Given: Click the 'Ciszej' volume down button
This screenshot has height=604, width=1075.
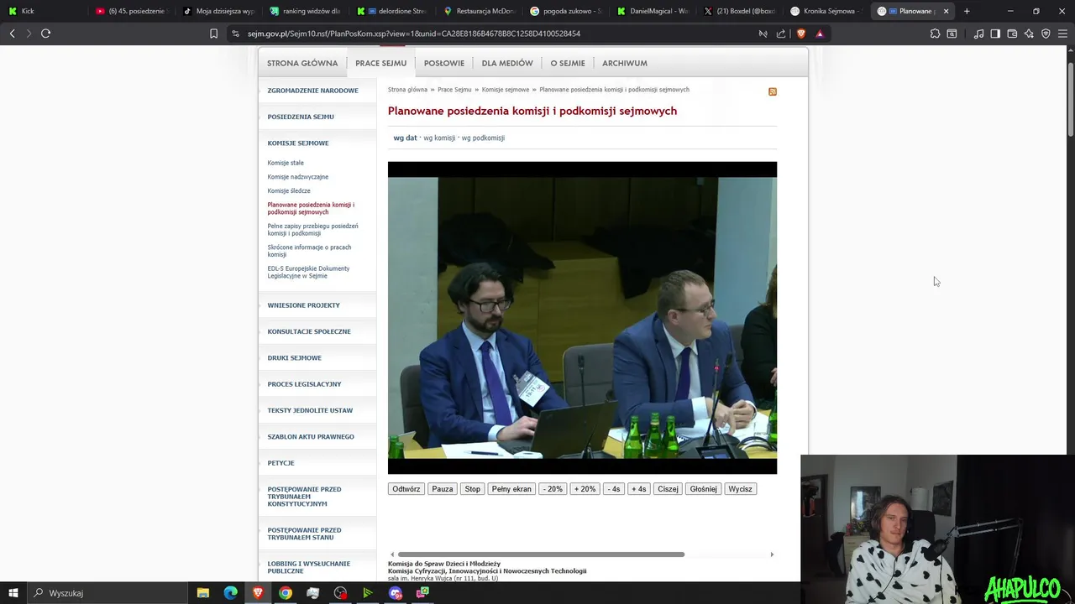Looking at the screenshot, I should click(x=668, y=489).
